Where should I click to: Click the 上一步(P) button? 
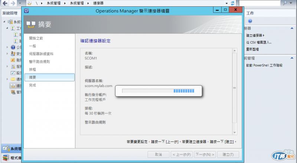tap(182, 154)
